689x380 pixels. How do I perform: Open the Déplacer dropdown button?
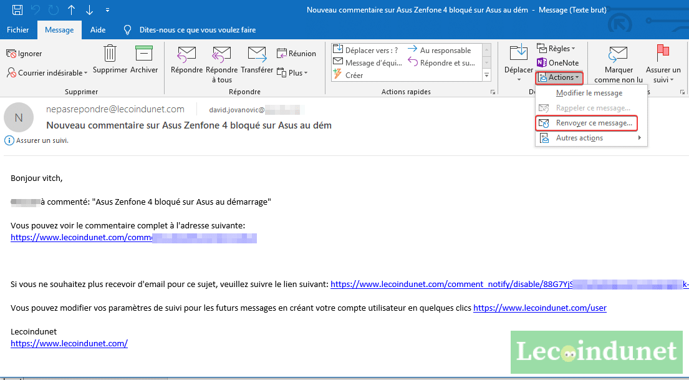click(519, 64)
